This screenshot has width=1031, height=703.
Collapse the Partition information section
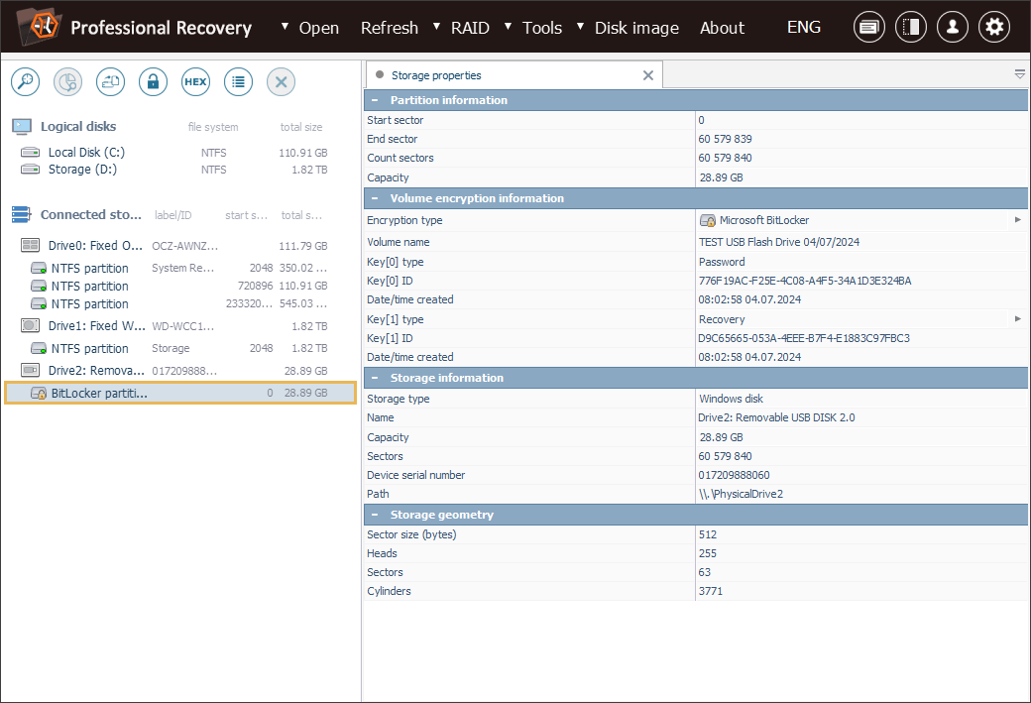pos(375,100)
